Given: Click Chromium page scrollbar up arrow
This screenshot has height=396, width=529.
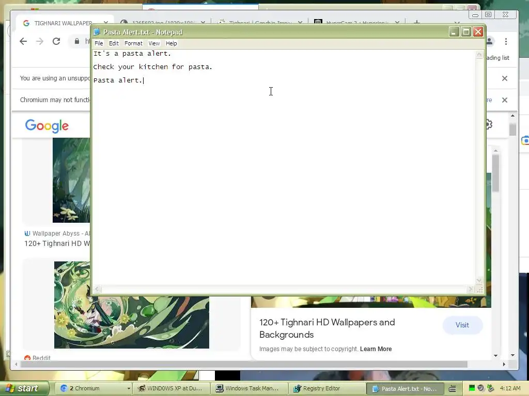Looking at the screenshot, I should [x=513, y=115].
